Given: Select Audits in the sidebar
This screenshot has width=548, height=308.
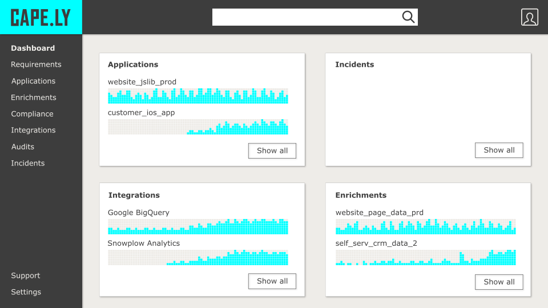Looking at the screenshot, I should click(x=23, y=147).
